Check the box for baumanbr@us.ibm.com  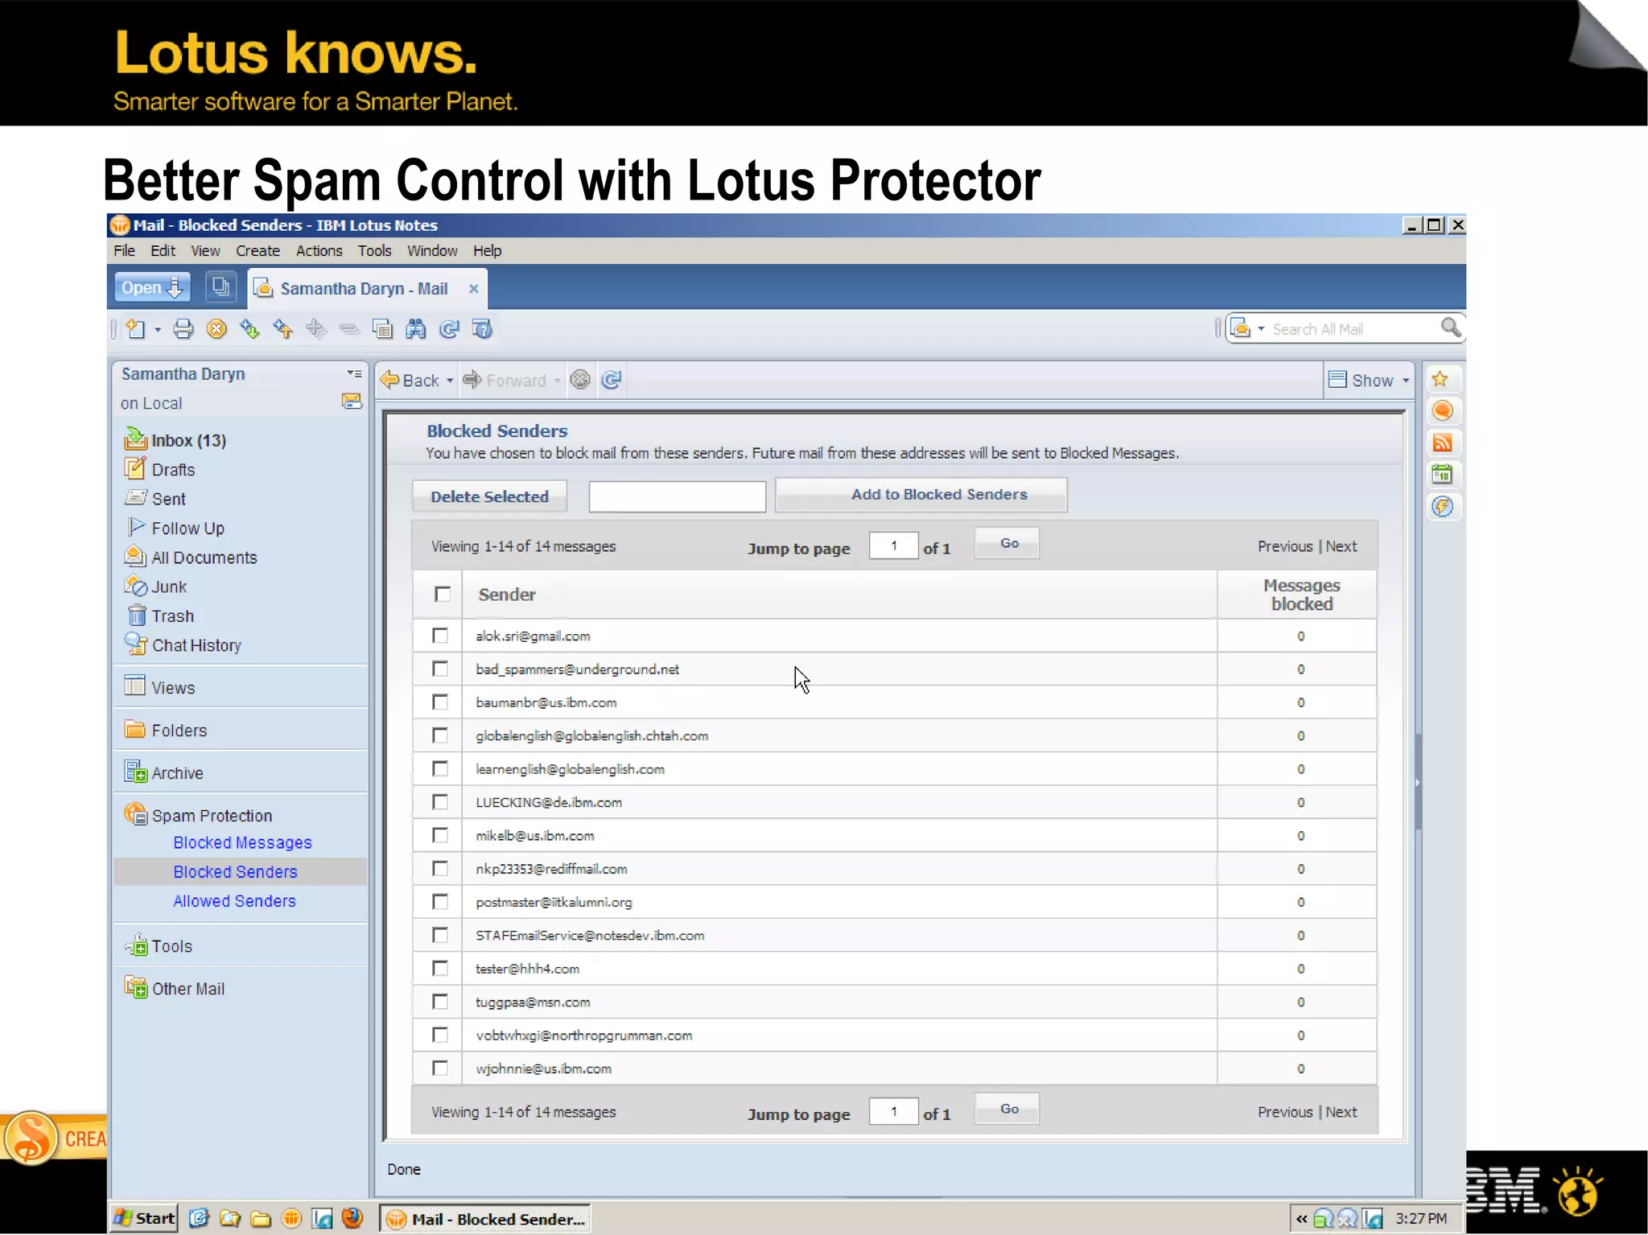(x=440, y=702)
